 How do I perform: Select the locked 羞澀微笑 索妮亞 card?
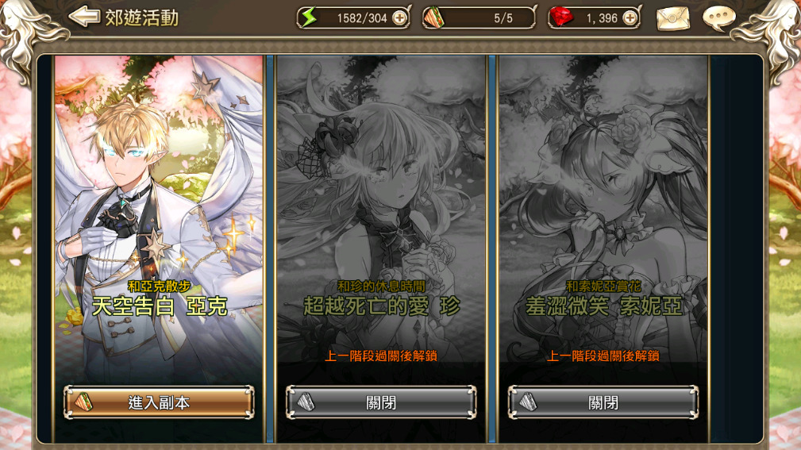pyautogui.click(x=603, y=220)
